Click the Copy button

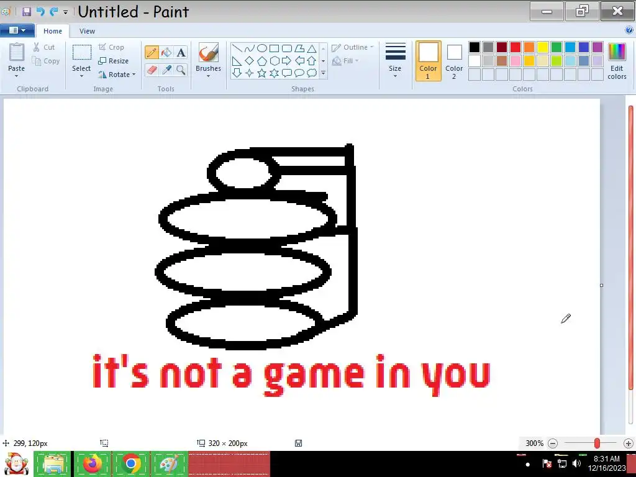point(46,61)
